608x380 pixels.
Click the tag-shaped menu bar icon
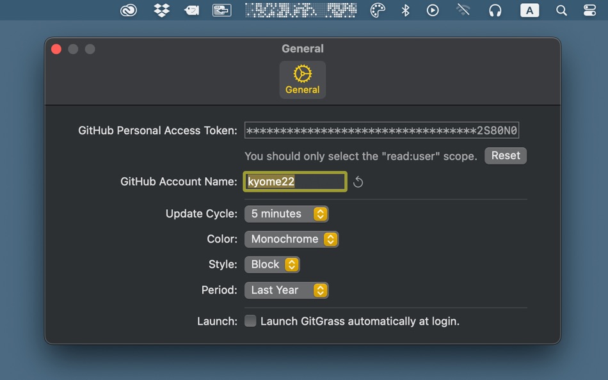[x=191, y=10]
